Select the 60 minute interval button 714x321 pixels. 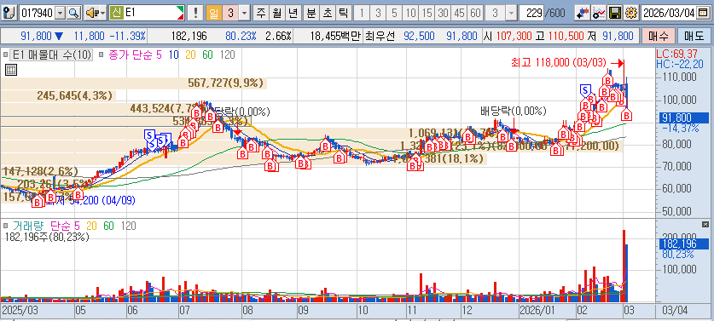[x=476, y=13]
